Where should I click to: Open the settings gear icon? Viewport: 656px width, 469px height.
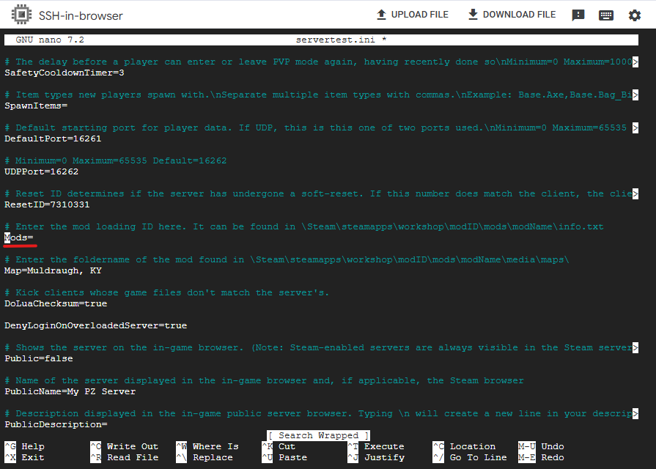point(634,15)
